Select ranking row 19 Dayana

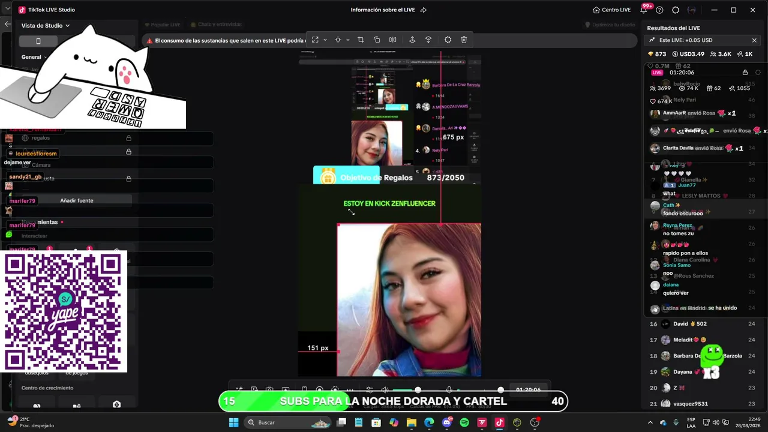pos(703,372)
